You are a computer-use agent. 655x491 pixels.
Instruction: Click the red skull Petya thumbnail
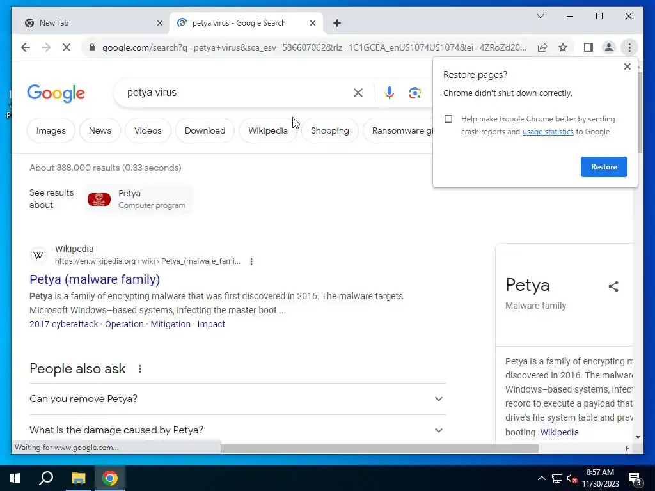(99, 199)
